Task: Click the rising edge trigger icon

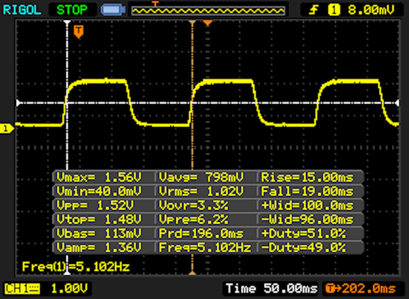Action: pyautogui.click(x=313, y=10)
